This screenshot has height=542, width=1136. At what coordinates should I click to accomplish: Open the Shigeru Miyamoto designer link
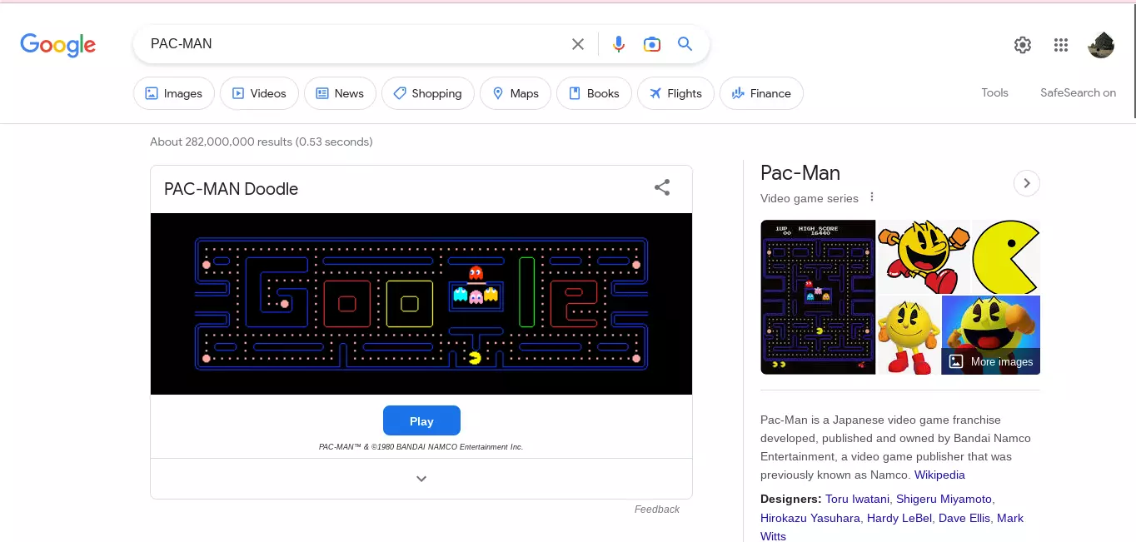(944, 499)
